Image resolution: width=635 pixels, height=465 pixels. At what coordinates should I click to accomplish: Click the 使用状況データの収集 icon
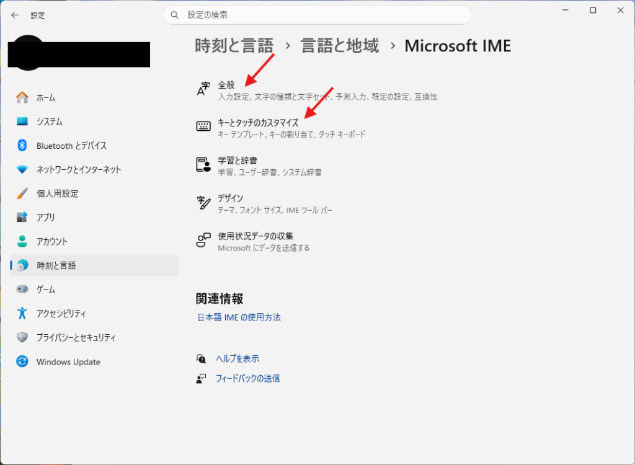coord(203,240)
